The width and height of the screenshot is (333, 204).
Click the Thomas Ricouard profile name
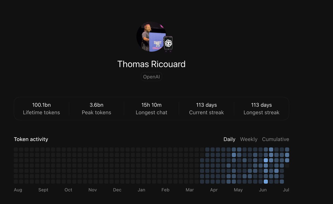pos(151,64)
